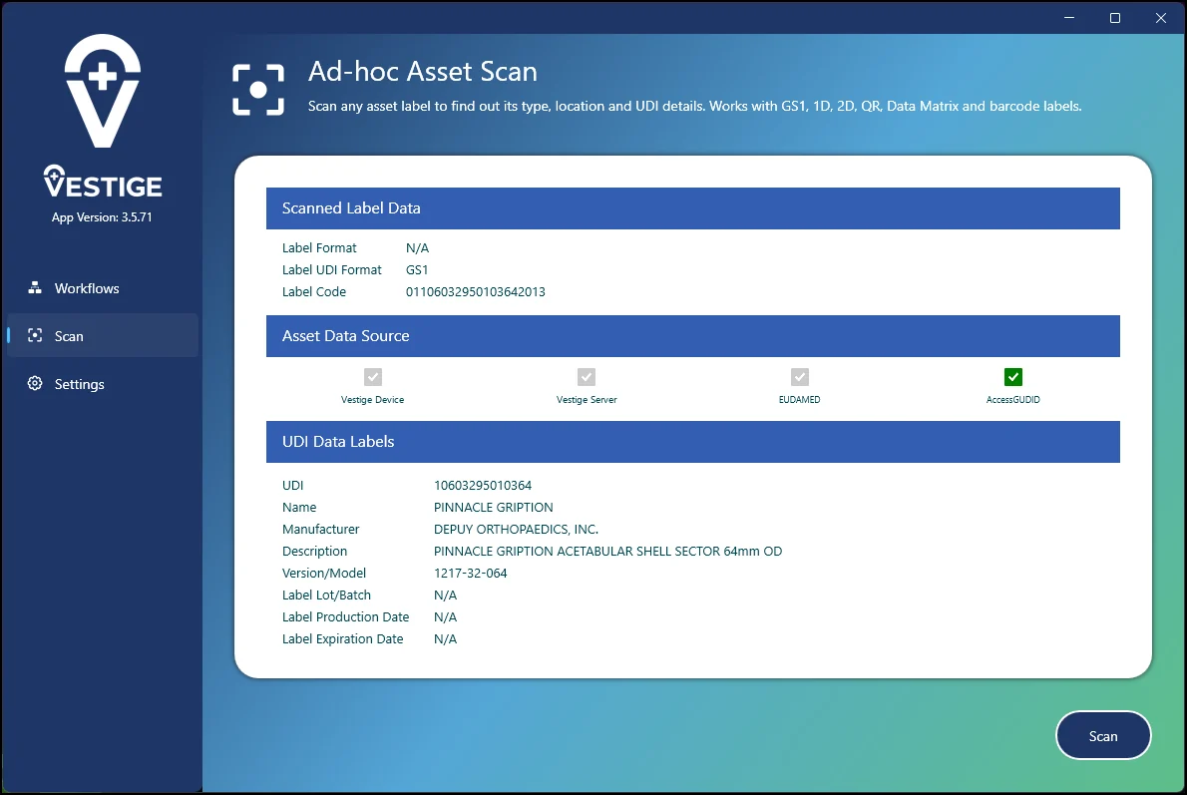Viewport: 1187px width, 795px height.
Task: Toggle the Vestige Device checkbox
Action: pos(372,376)
